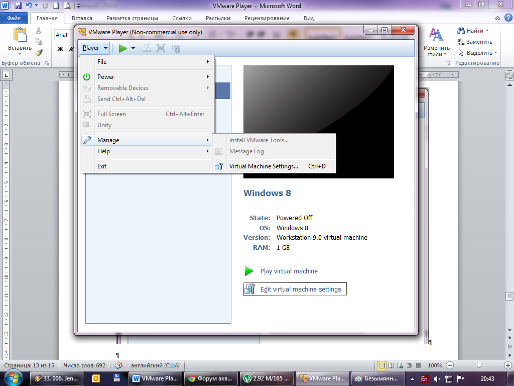Click the Вставить paste icon in Word
The image size is (514, 386).
[x=20, y=35]
